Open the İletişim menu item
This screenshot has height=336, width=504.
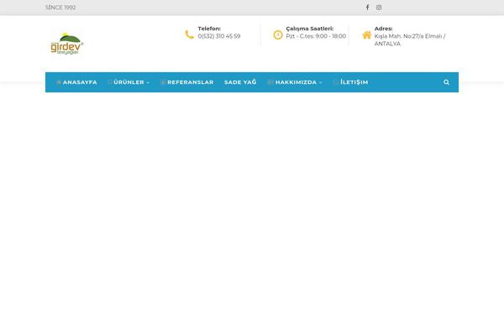click(x=350, y=82)
